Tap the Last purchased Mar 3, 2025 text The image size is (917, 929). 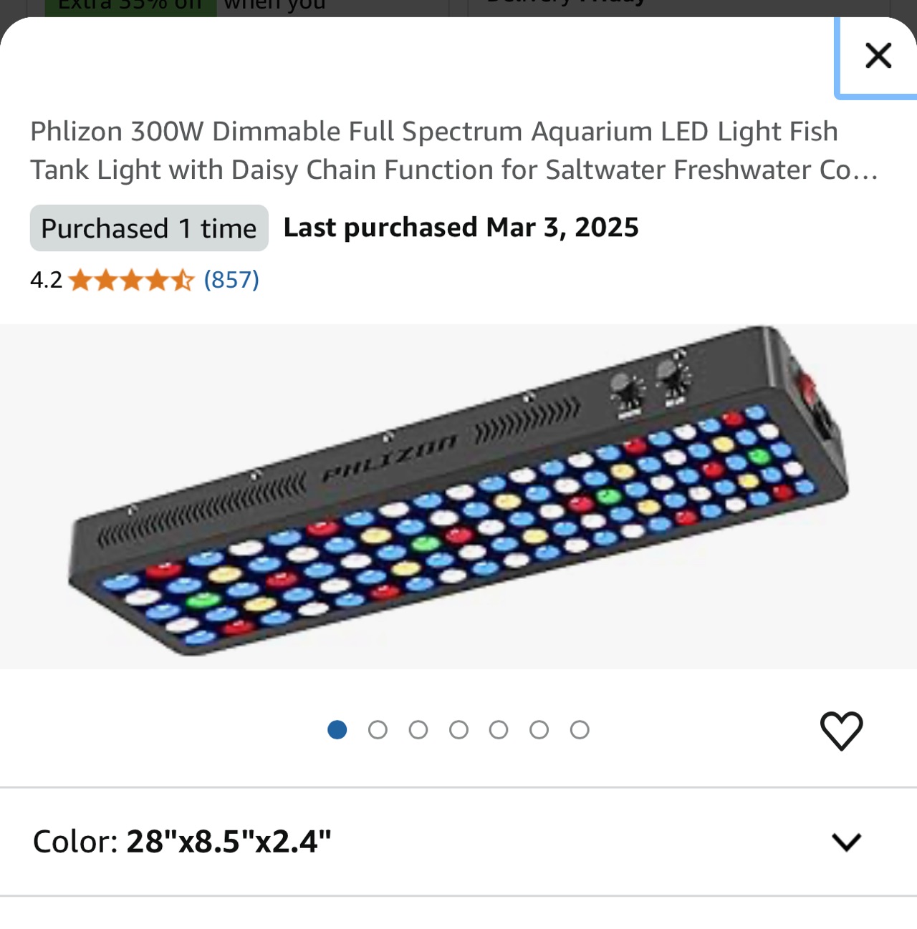pyautogui.click(x=461, y=228)
